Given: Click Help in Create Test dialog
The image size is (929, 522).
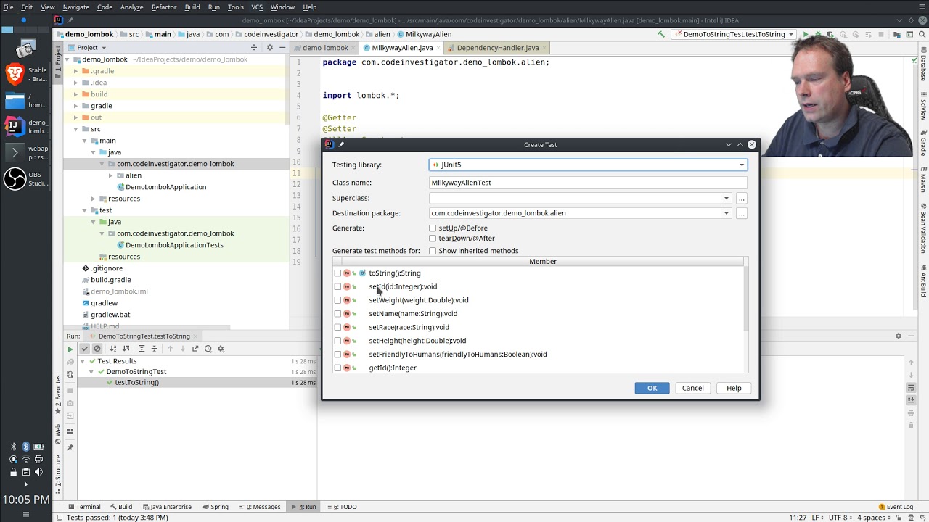Looking at the screenshot, I should tap(734, 388).
